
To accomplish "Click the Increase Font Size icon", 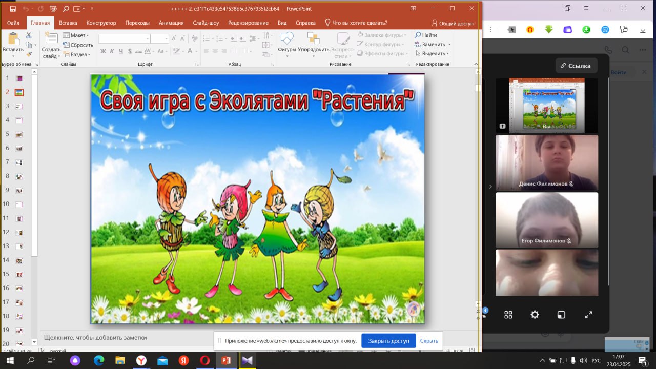I will [x=174, y=38].
